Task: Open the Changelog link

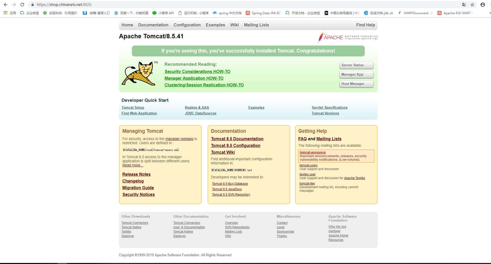Action: (x=133, y=181)
